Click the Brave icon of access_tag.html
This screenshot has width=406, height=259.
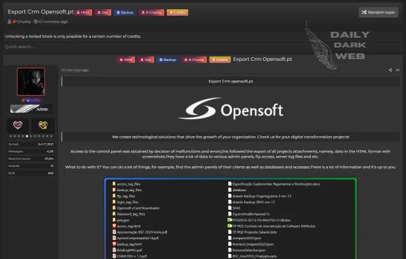(114, 226)
